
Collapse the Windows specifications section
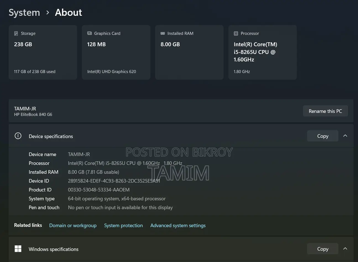click(345, 249)
